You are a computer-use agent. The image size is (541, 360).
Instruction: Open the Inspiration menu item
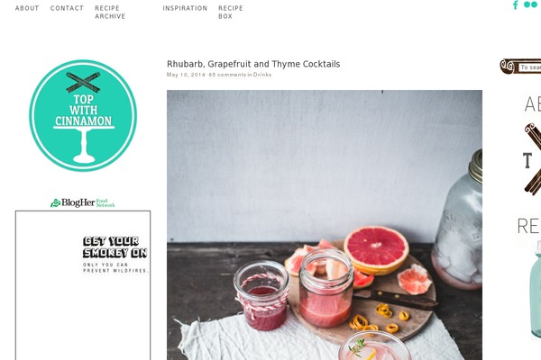click(x=185, y=8)
